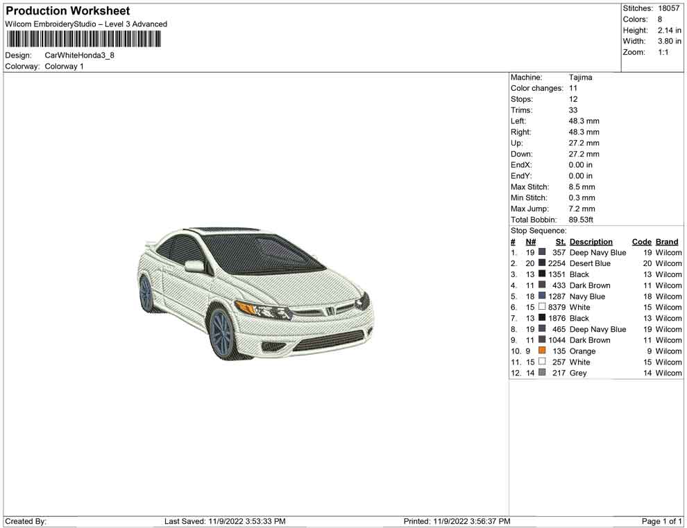The width and height of the screenshot is (687, 528).
Task: Click the white Honda car embroidery preview
Action: (x=256, y=294)
